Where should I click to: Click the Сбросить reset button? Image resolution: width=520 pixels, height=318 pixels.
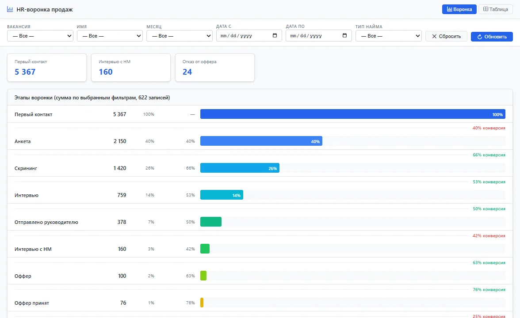(x=447, y=36)
